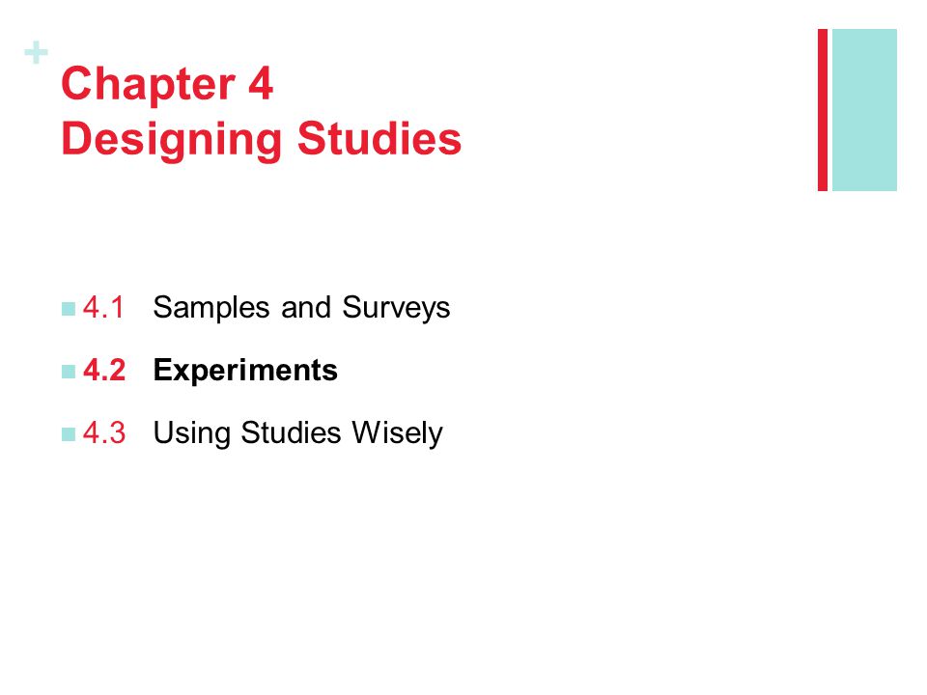Screen dimensions: 927x695
Task: Click the word and in item 4.1
Action: [x=306, y=308]
